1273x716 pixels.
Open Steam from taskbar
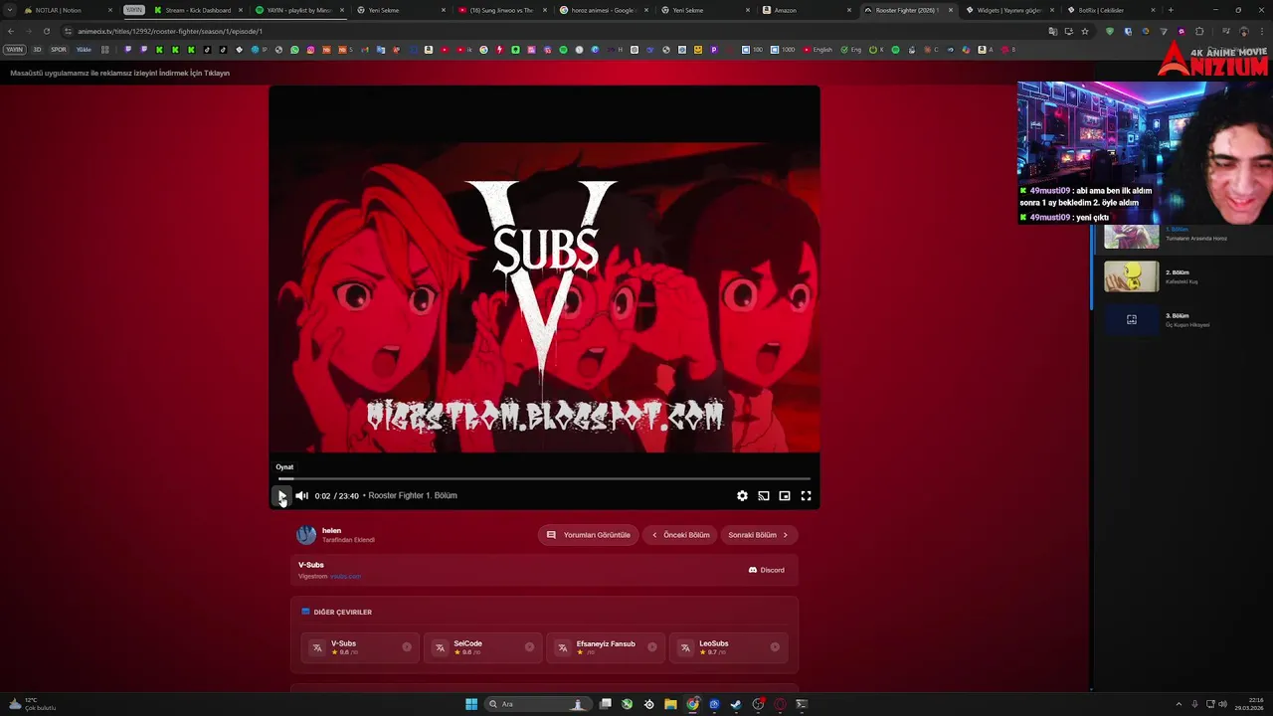coord(736,704)
